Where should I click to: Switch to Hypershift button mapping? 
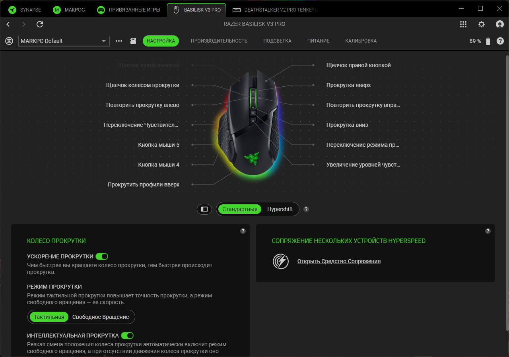(x=280, y=209)
